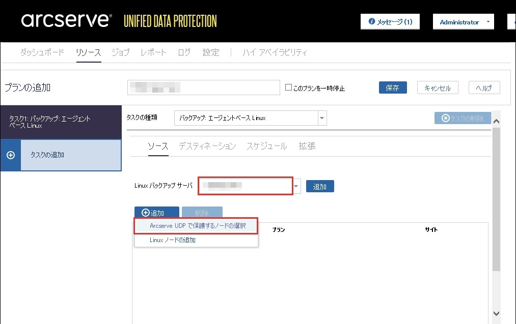Click the plus icon beside タスクの追加

click(11, 155)
